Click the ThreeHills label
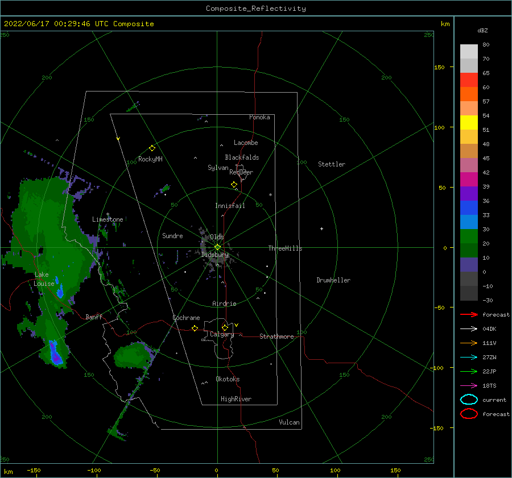The image size is (512, 478). click(286, 248)
